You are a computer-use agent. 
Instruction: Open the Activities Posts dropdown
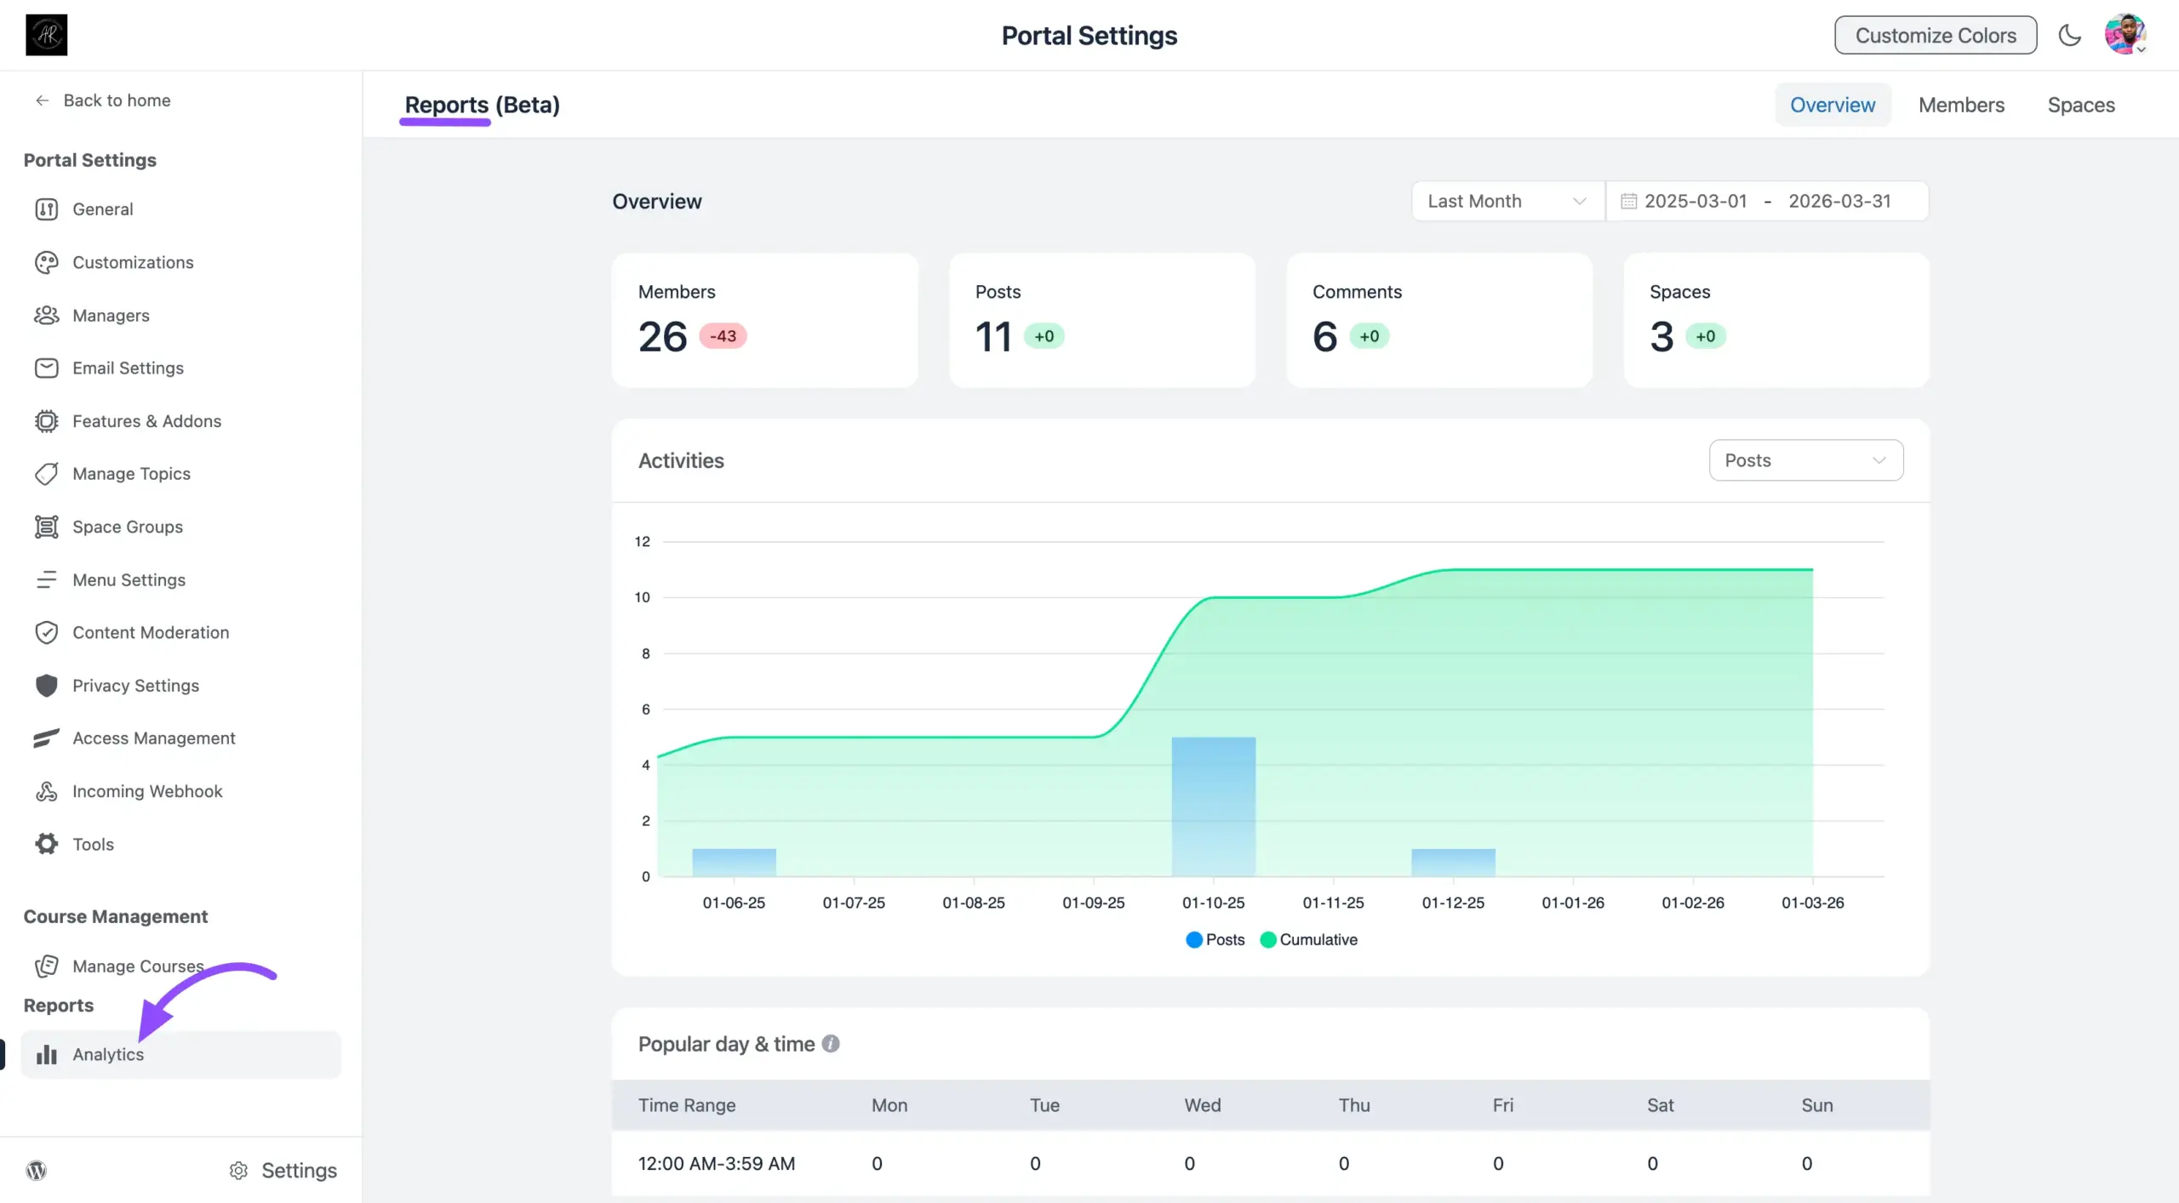[x=1805, y=460]
